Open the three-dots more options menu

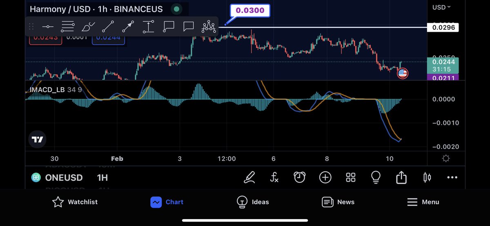(452, 178)
